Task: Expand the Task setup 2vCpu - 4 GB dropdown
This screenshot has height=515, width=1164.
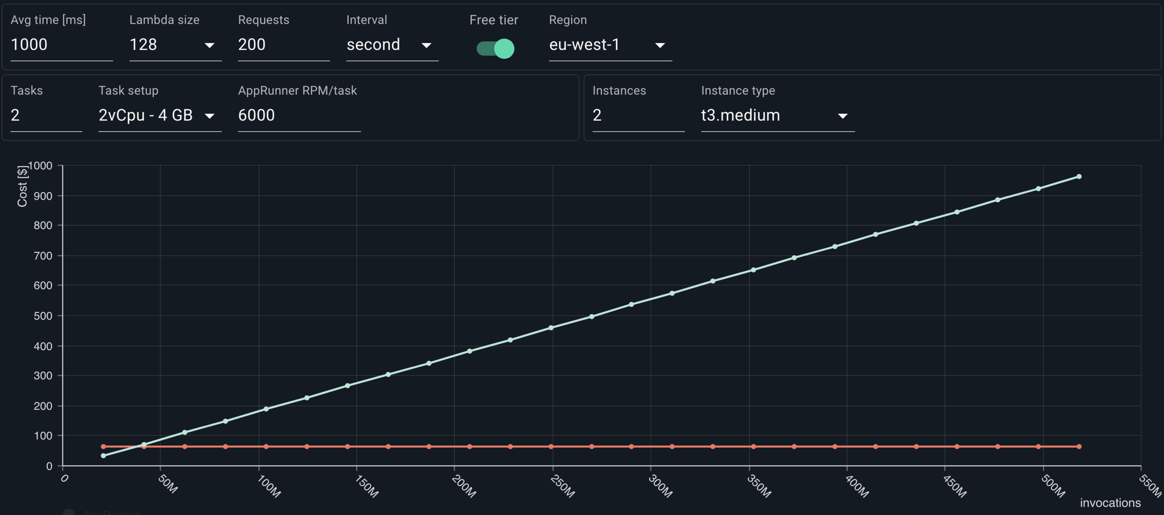Action: click(x=159, y=115)
